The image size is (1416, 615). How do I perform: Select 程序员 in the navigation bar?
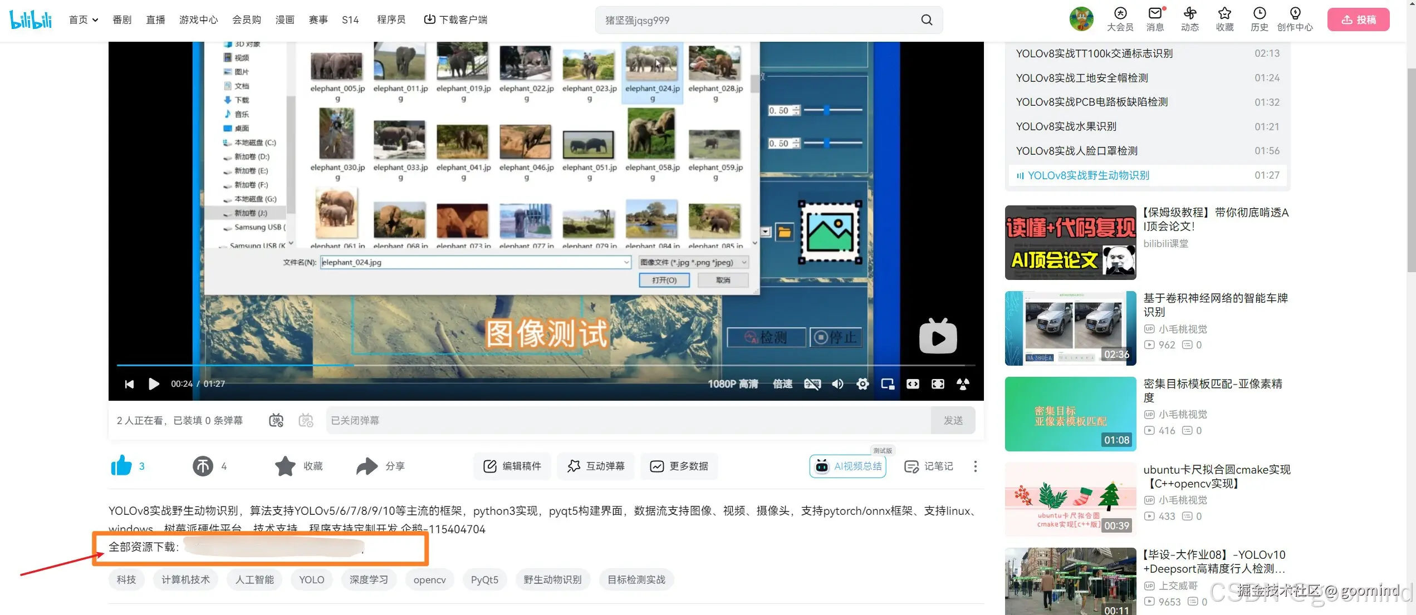(x=390, y=19)
